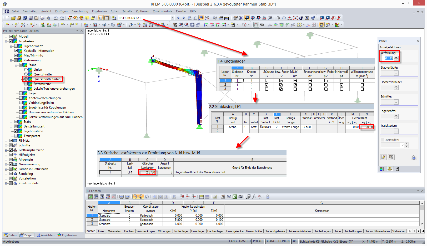This screenshot has width=427, height=246.
Task: Switch to the Materialien table tab
Action: coord(114,231)
